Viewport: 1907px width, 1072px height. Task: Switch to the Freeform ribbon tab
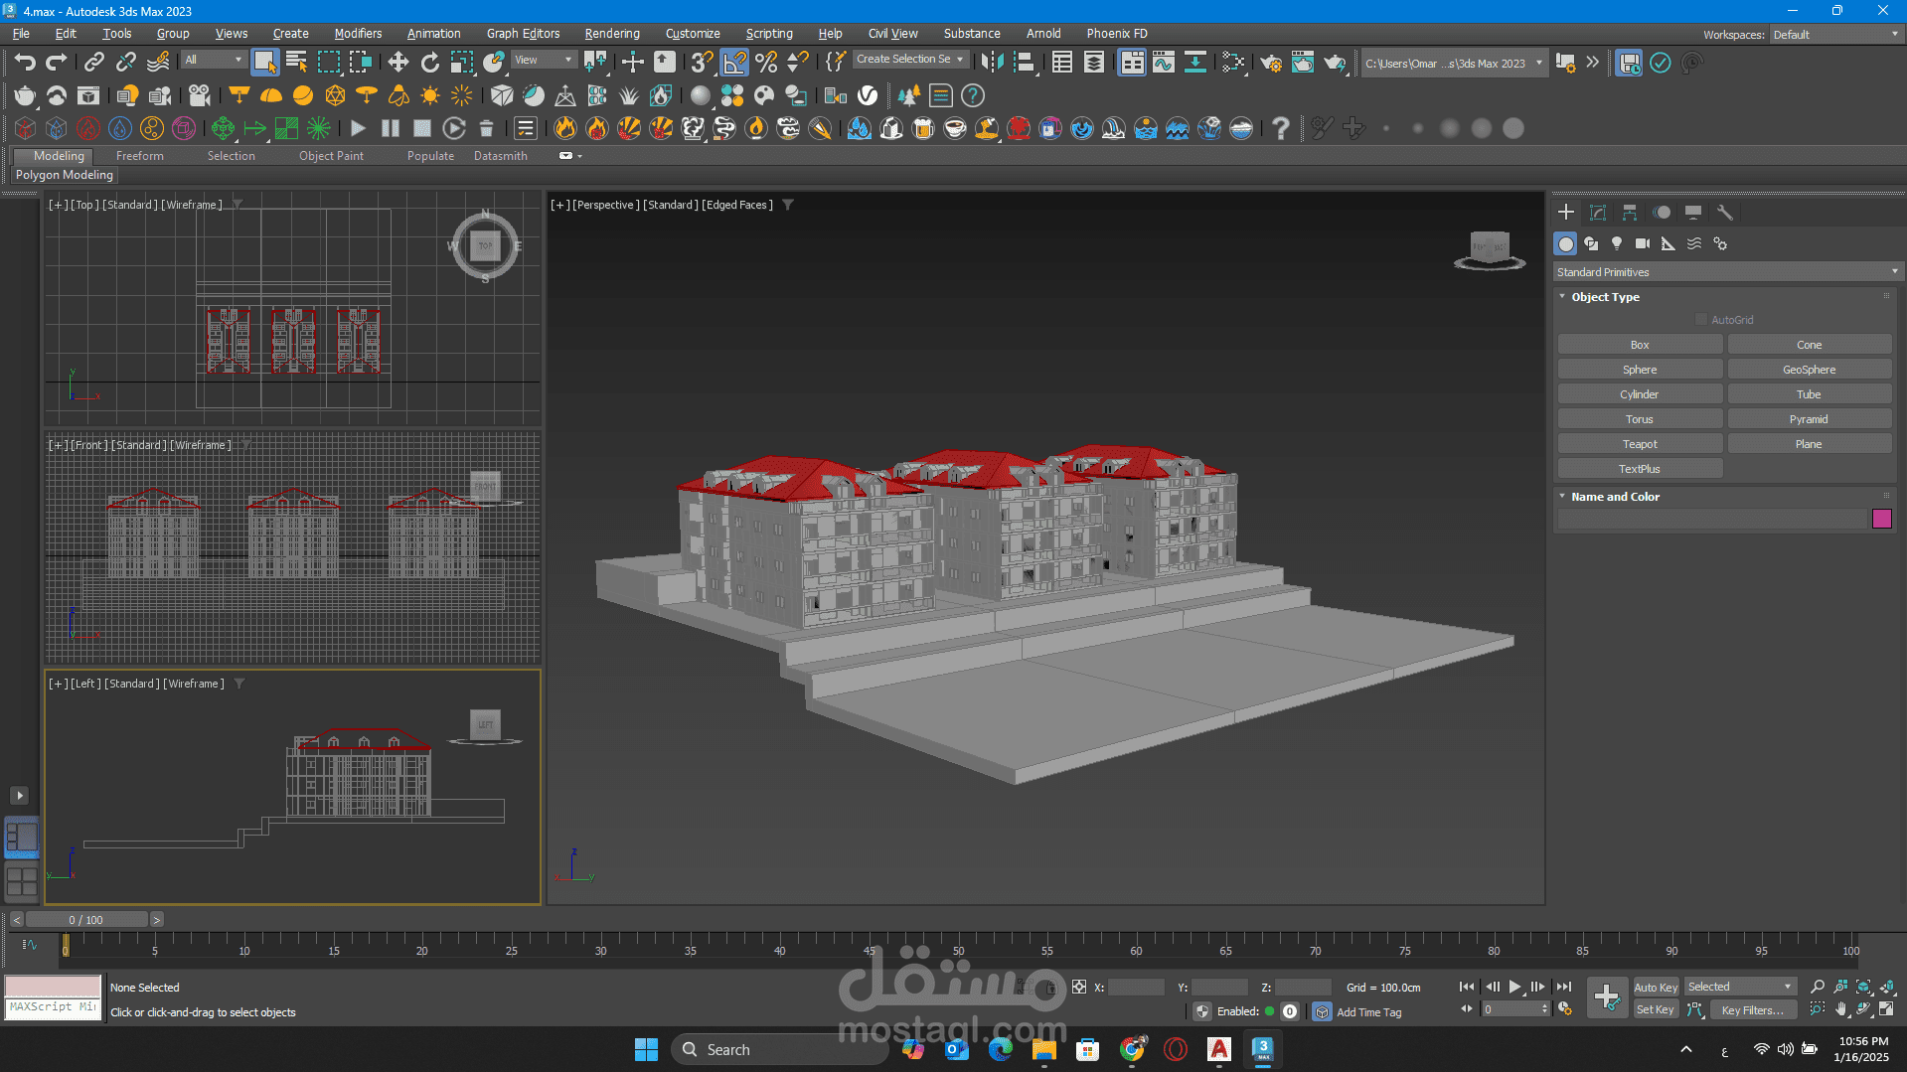pyautogui.click(x=139, y=156)
